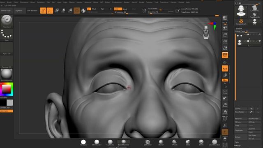Select the hPolish brush
The image size is (263, 148).
tap(174, 143)
